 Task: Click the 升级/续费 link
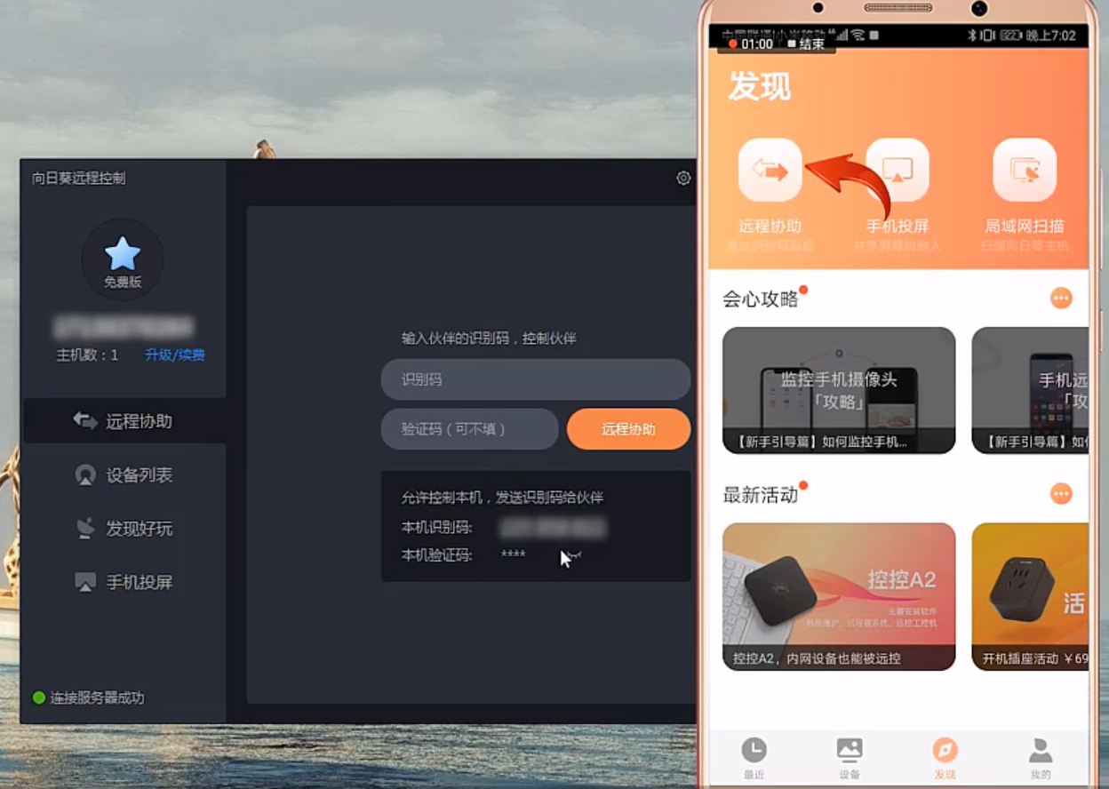coord(175,355)
